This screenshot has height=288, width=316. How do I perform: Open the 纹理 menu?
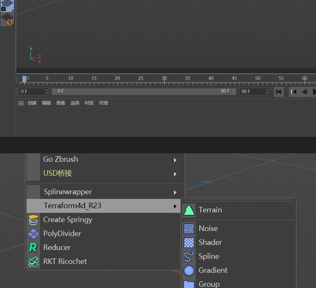click(x=104, y=103)
